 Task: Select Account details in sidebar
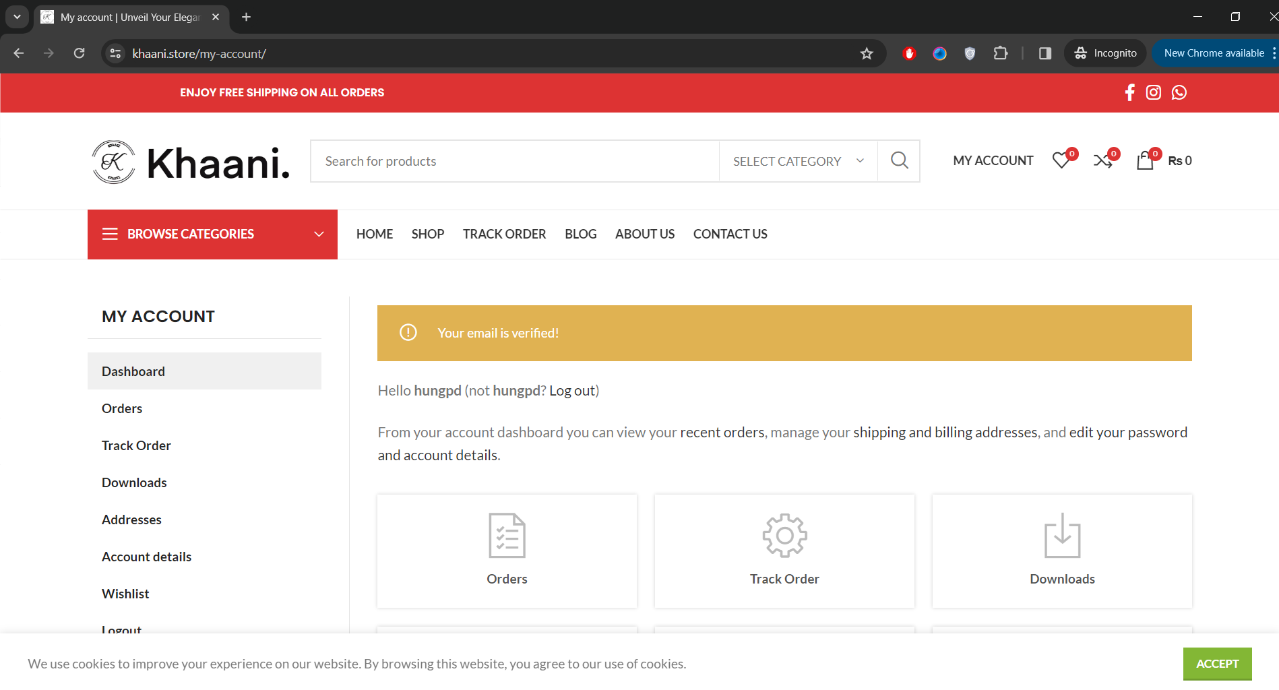204,557
